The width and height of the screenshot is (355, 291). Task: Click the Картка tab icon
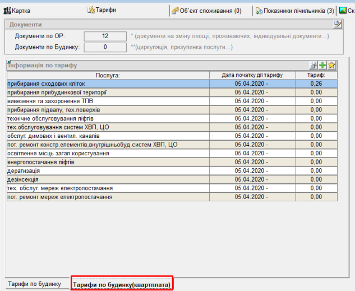(x=8, y=10)
